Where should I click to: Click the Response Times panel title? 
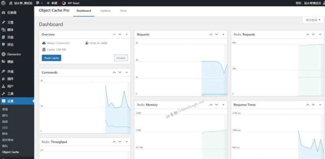coord(245,105)
